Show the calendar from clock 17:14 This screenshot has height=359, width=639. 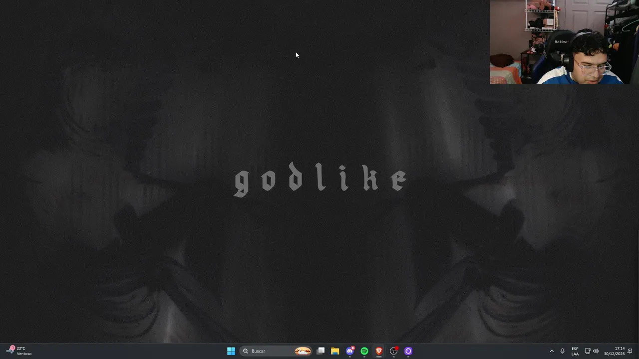click(x=615, y=351)
